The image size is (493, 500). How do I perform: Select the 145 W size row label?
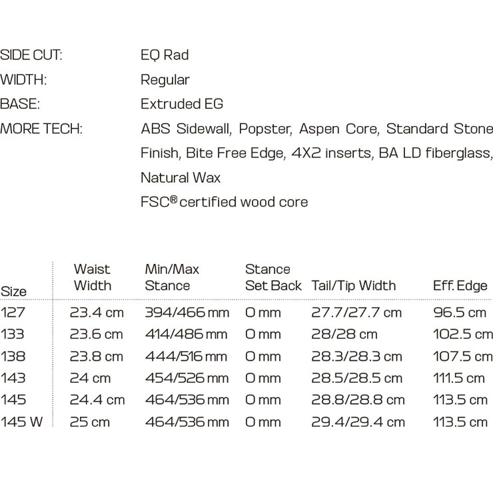(21, 422)
